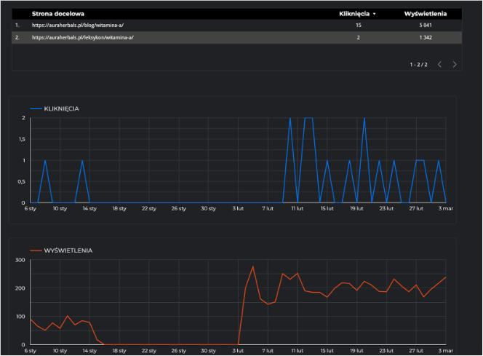Click the next page arrow in table pagination

[455, 64]
